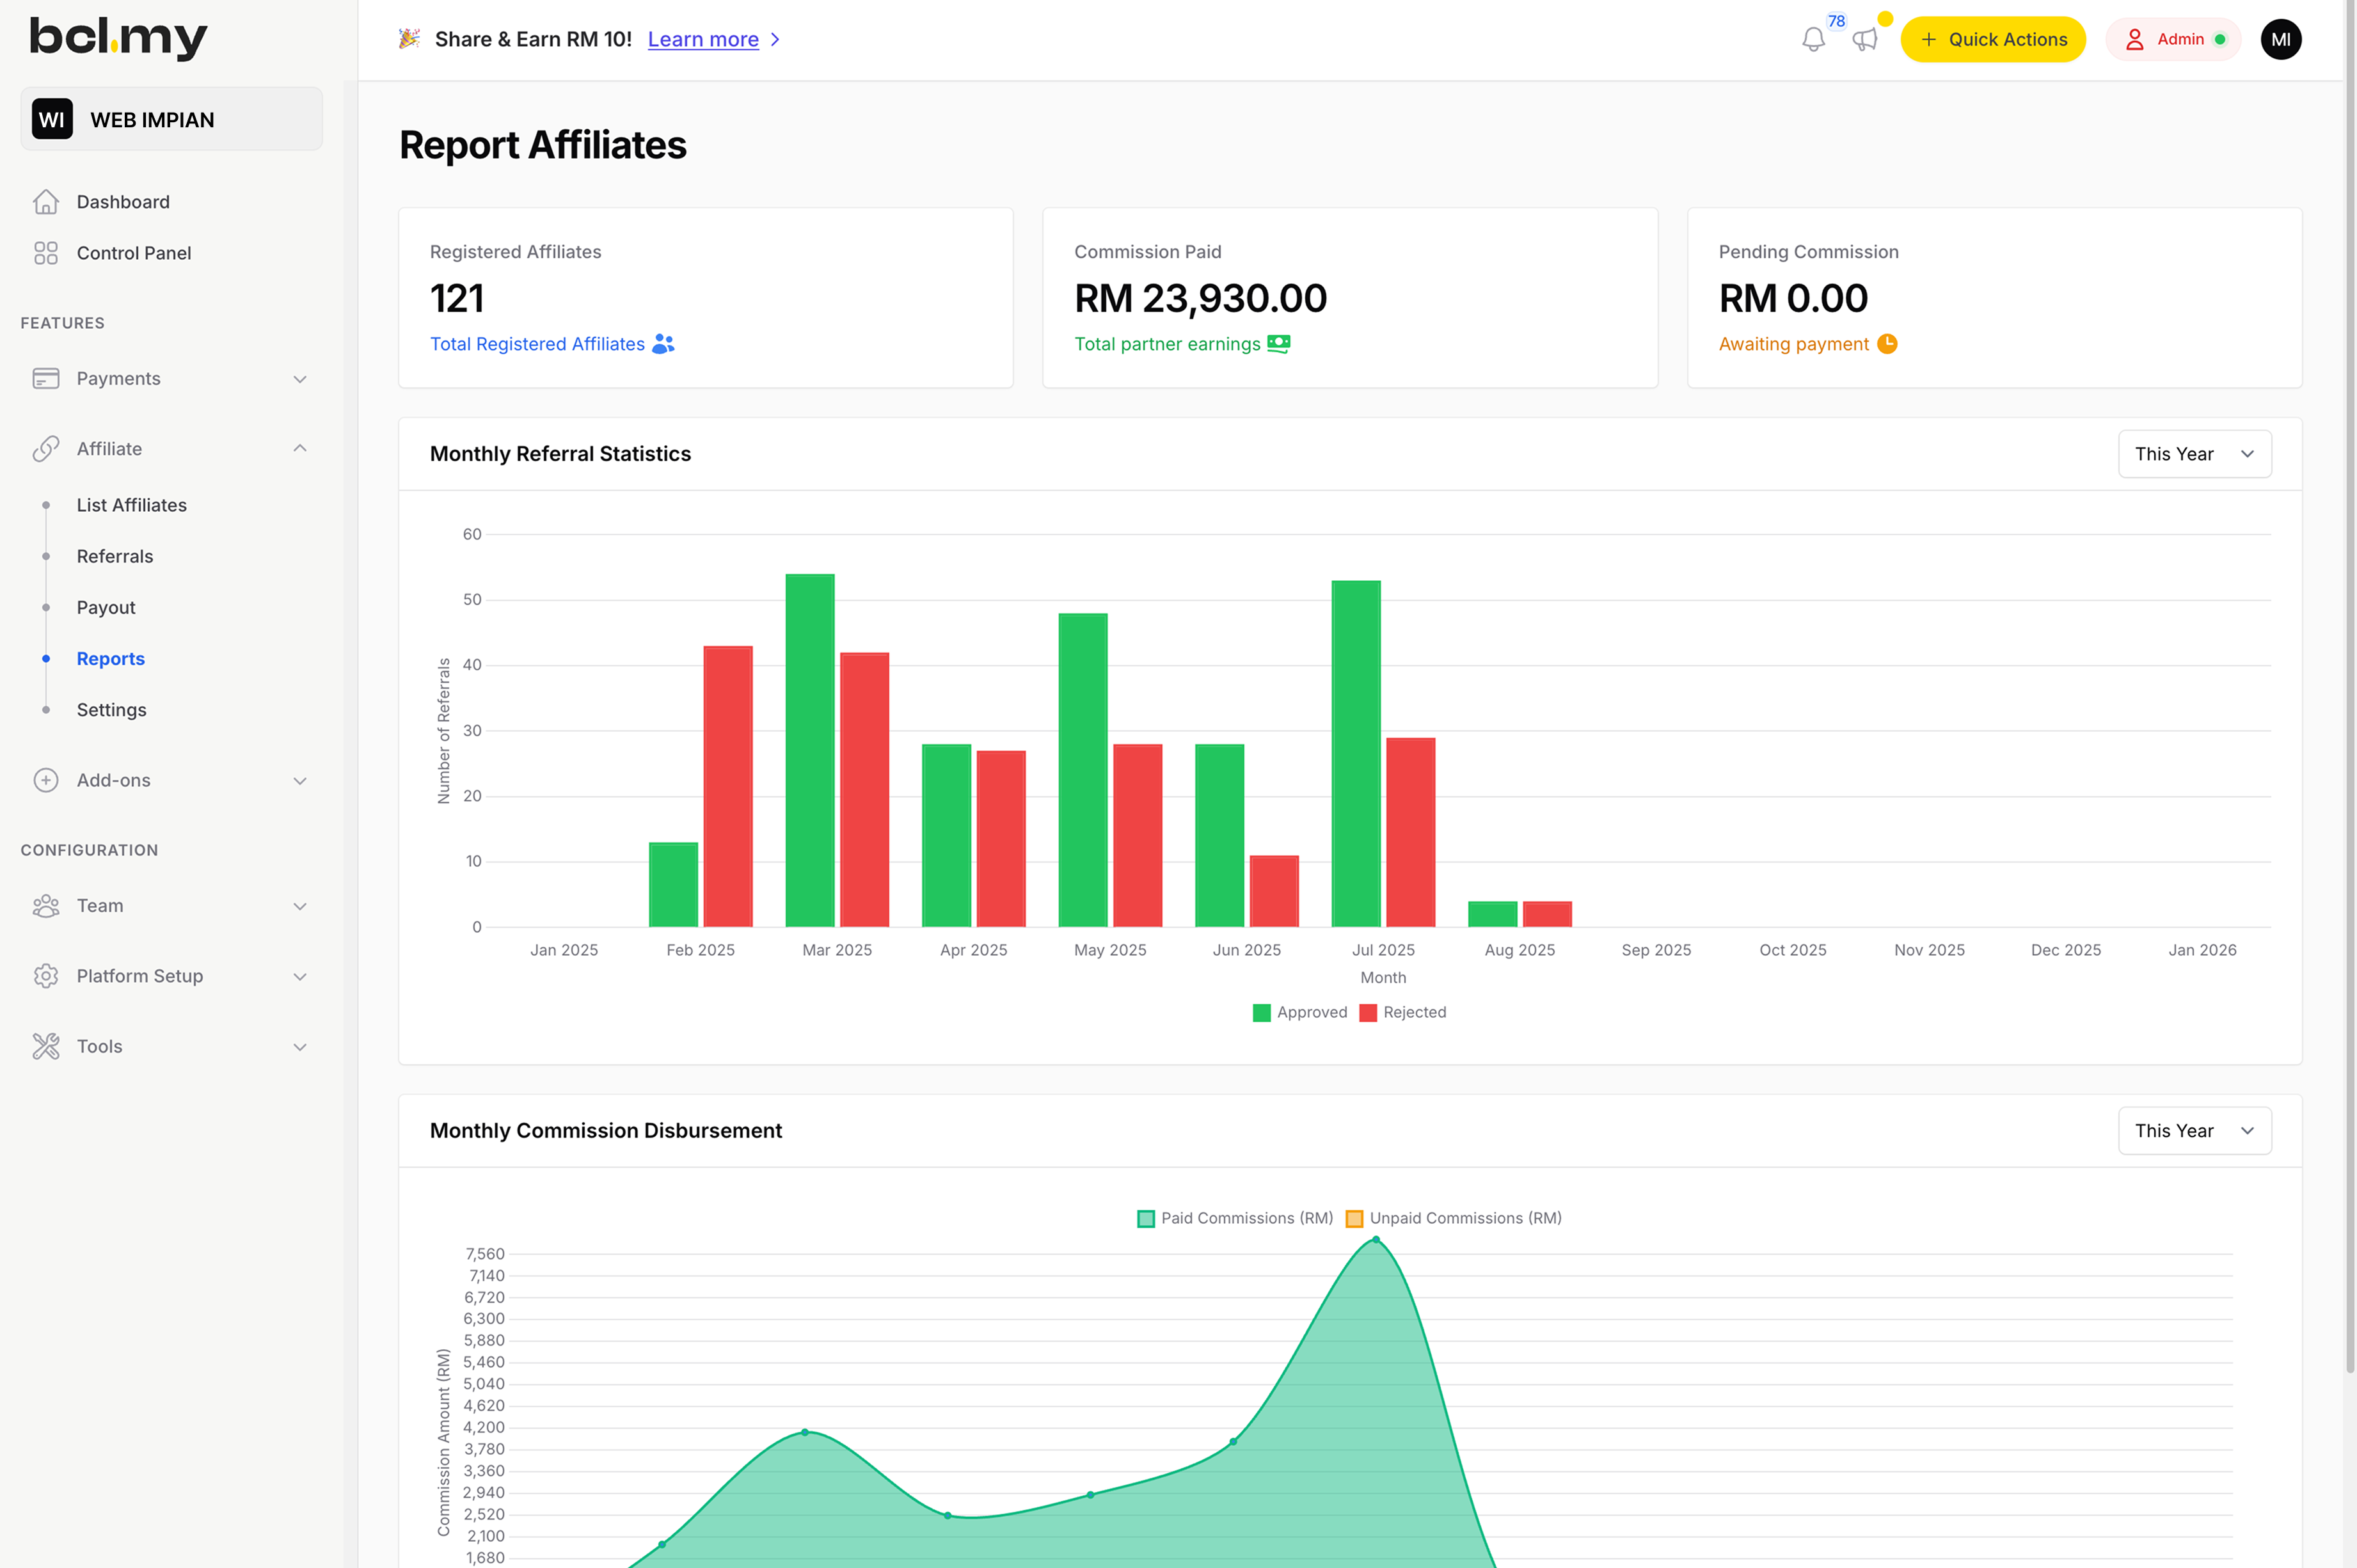
Task: Click the Admin user icon
Action: [2134, 40]
